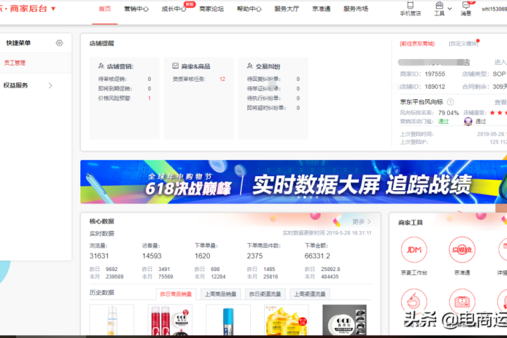
Task: Select 员工管理 in quick menu
Action: (x=15, y=63)
